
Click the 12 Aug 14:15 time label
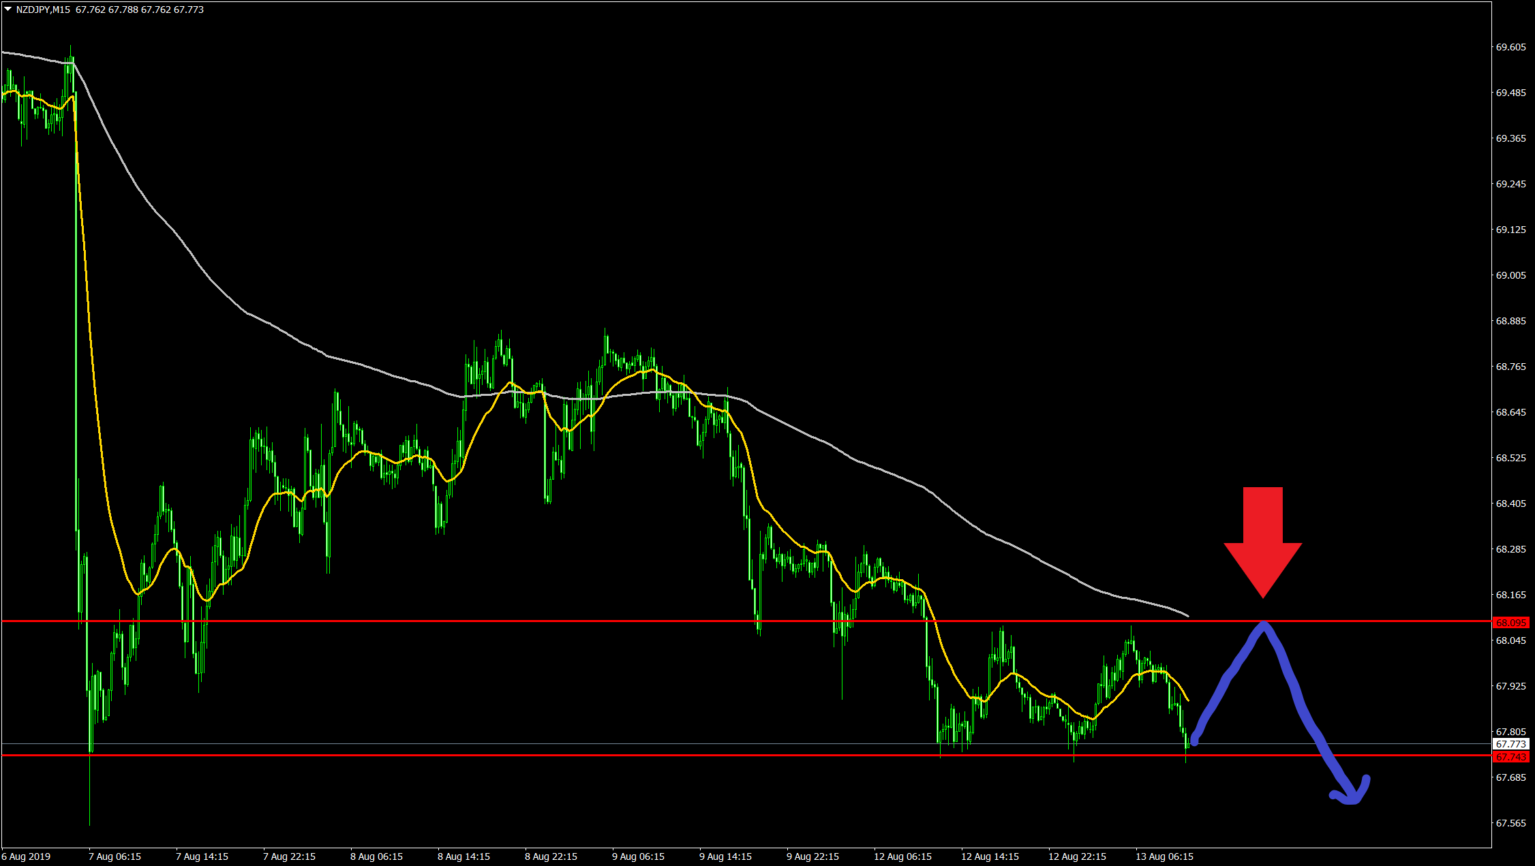click(x=990, y=856)
